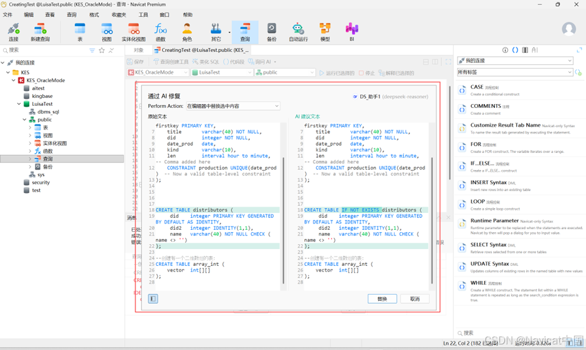Viewport: 586px width, 350px height.
Task: Click the snippets search field at bottom
Action: pyautogui.click(x=519, y=333)
